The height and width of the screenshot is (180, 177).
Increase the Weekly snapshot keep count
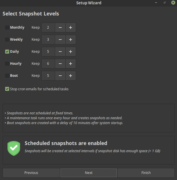click(x=71, y=40)
